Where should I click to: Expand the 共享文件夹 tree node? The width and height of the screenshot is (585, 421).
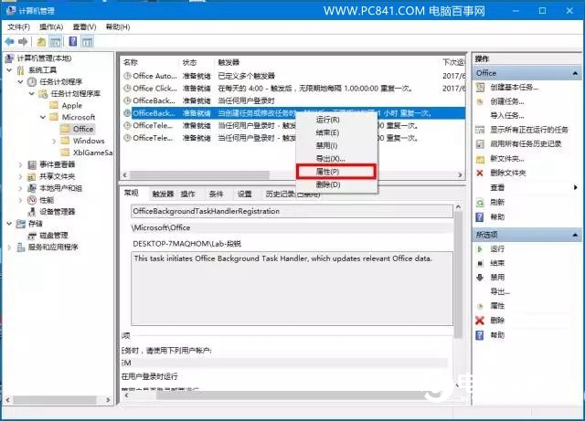click(20, 176)
